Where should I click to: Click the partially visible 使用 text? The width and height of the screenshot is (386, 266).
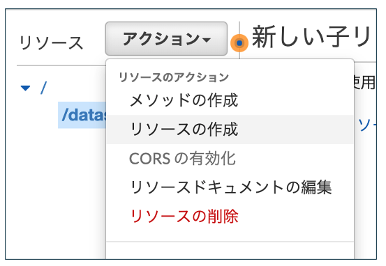tap(364, 82)
